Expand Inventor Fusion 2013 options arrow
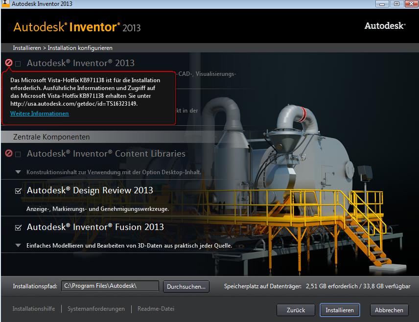The height and width of the screenshot is (322, 419). tap(18, 245)
